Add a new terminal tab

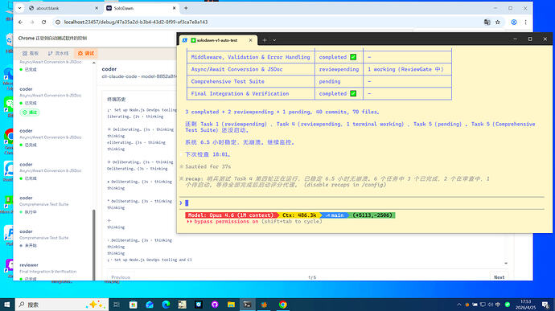click(x=265, y=40)
